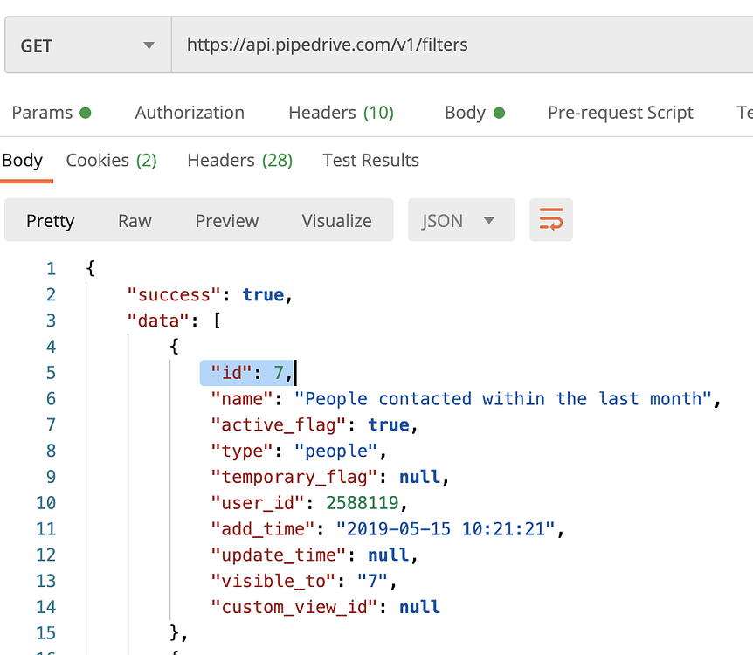The image size is (753, 655).
Task: Click the wrap-lines formatting icon beside JSON dropdown
Action: coord(550,220)
